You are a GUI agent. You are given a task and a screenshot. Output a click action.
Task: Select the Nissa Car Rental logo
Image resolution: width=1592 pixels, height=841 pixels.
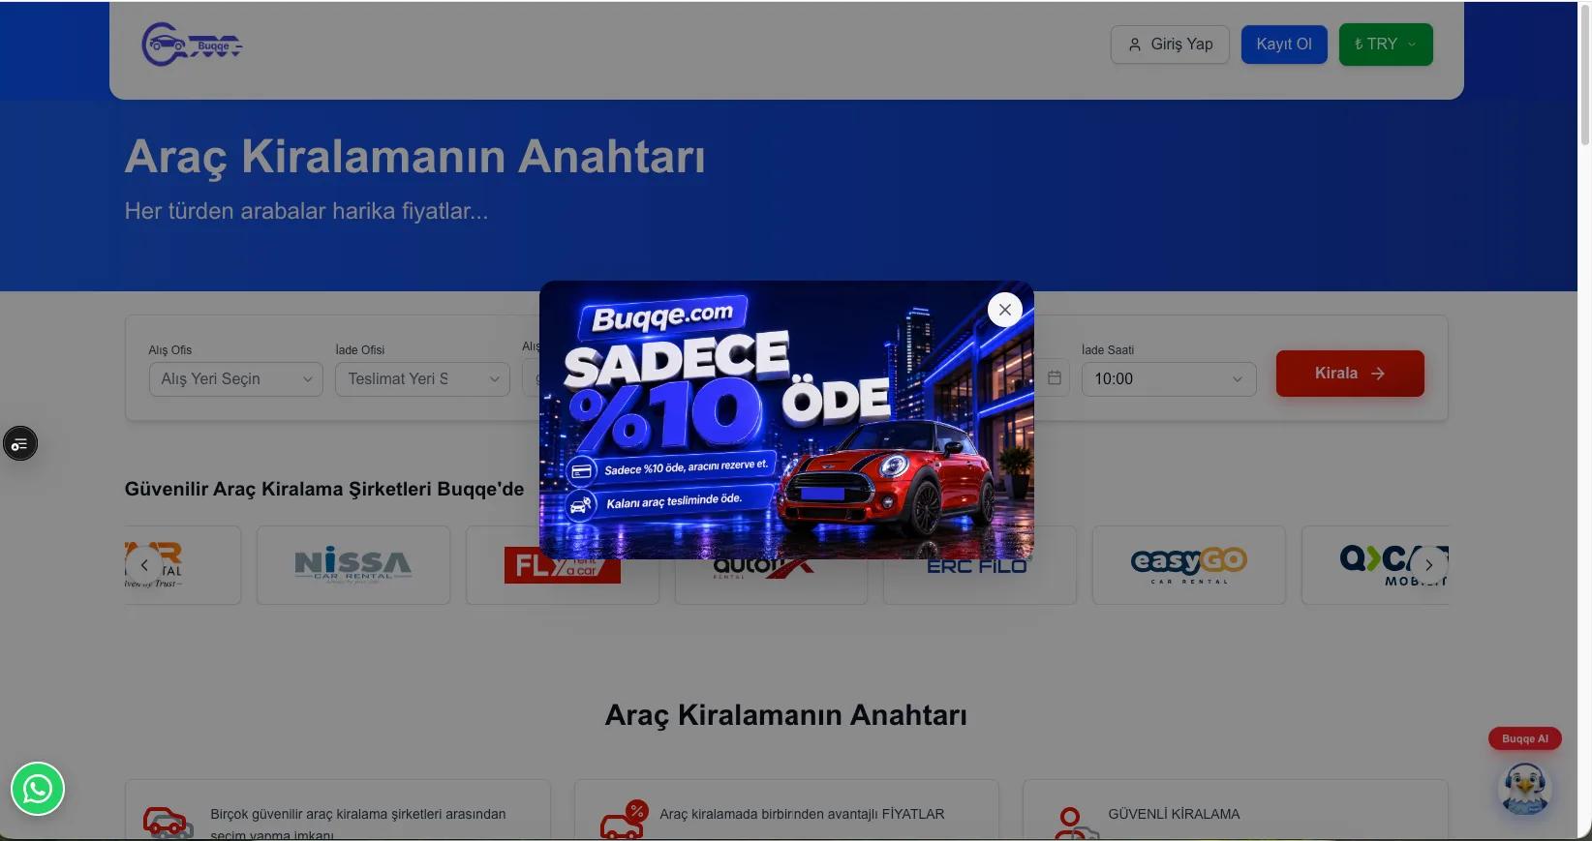pos(353,565)
